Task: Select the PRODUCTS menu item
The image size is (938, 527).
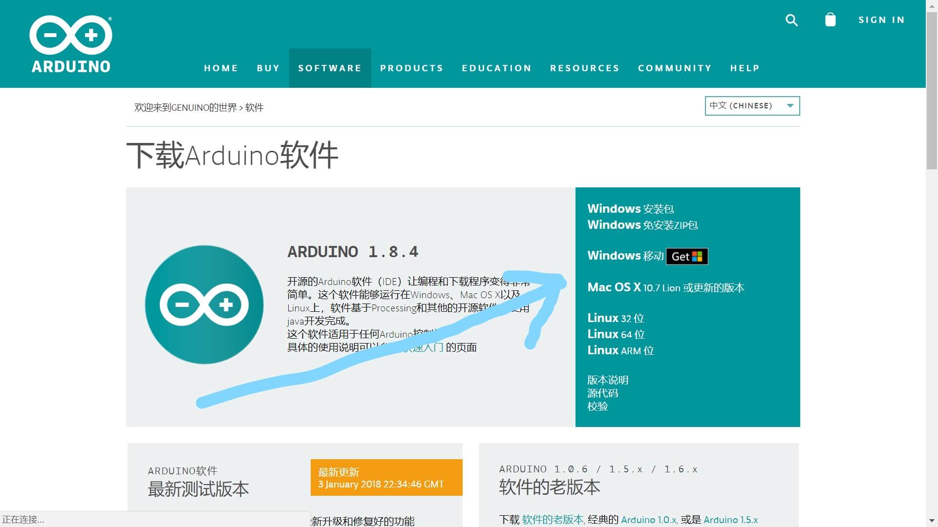Action: point(411,68)
